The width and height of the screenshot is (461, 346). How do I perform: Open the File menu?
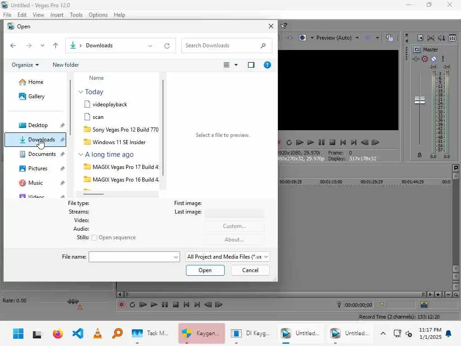[7, 15]
